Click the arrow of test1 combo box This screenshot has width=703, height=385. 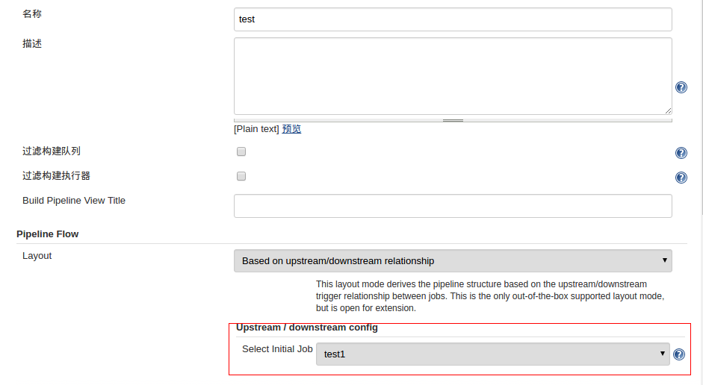[x=662, y=354]
